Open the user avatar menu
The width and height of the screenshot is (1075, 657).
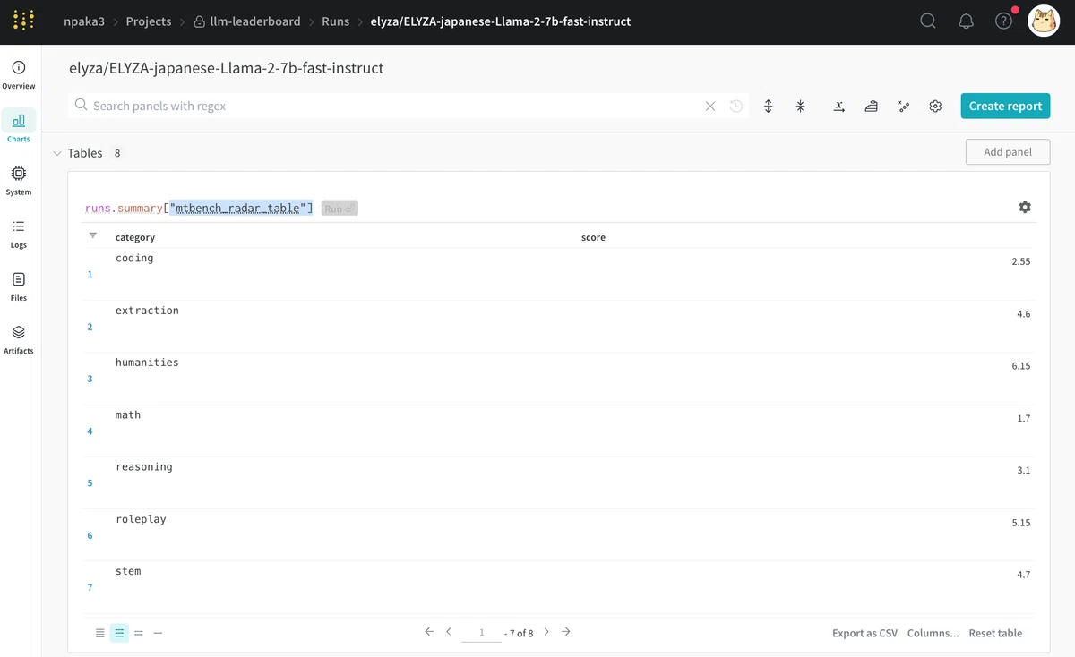(x=1044, y=21)
